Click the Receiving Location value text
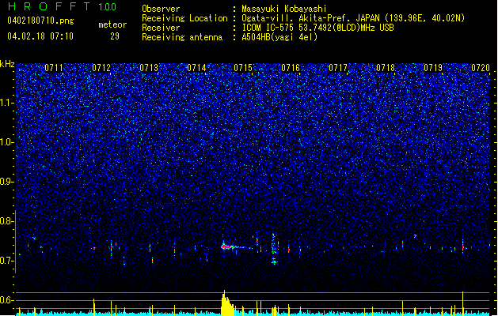The image size is (498, 316). point(353,18)
